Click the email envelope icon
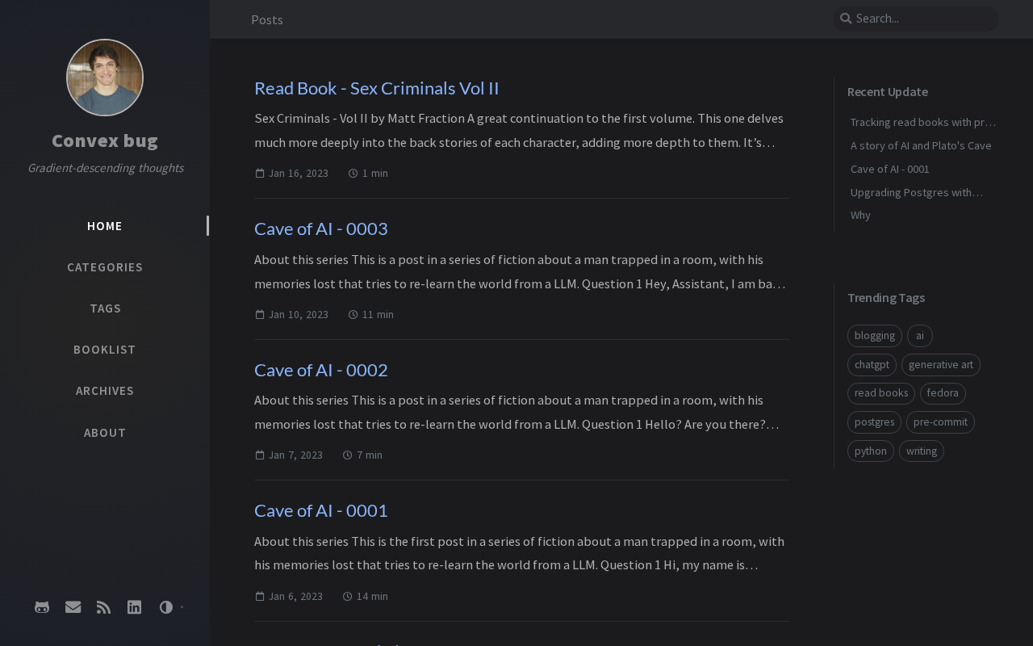The height and width of the screenshot is (646, 1033). pos(73,607)
